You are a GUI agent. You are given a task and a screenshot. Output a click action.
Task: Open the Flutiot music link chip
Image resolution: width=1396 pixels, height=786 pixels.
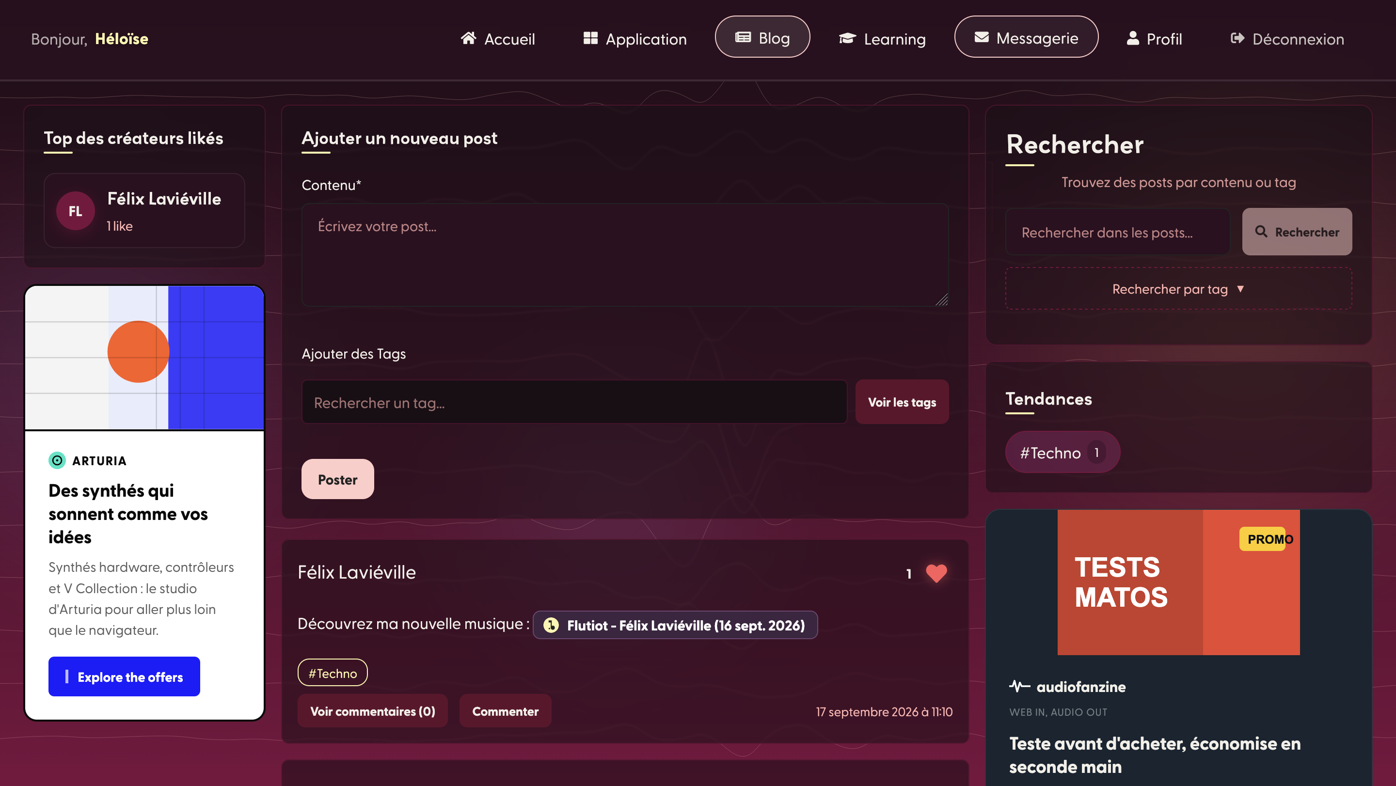675,625
